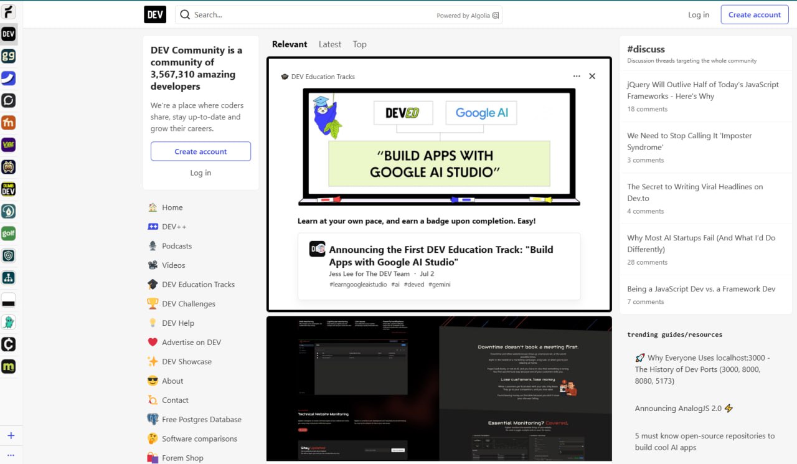Viewport: 797px width, 464px height.
Task: Click the DEV logo in the header
Action: pyautogui.click(x=155, y=14)
